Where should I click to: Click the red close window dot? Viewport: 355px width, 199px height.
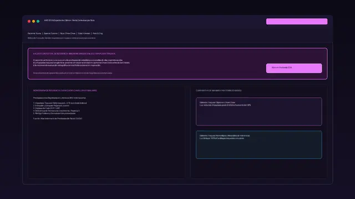(29, 21)
